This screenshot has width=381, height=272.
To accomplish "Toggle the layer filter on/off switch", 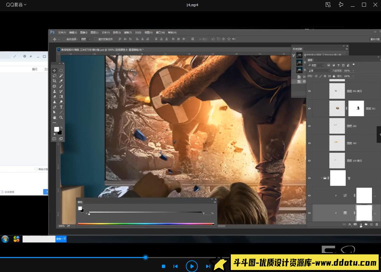I will tap(354, 65).
